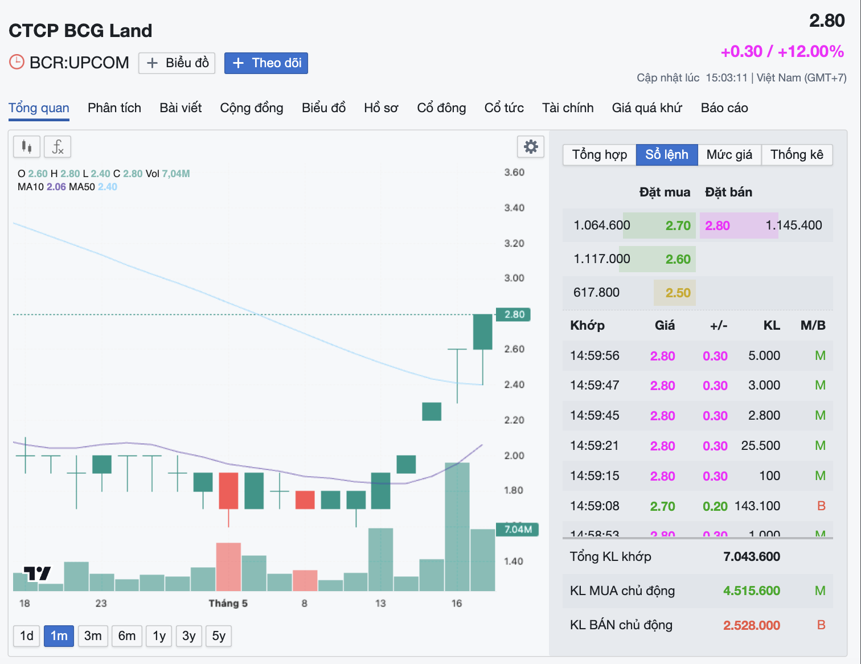
Task: Select the 14:59:21 matched trade row
Action: point(698,446)
